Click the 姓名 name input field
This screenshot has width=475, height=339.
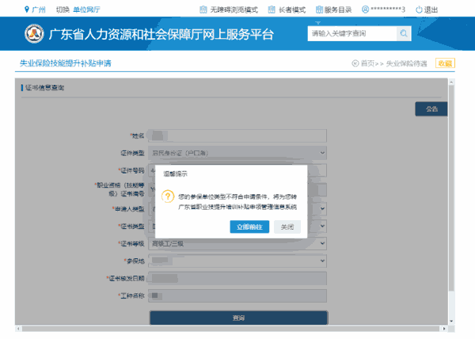click(237, 135)
